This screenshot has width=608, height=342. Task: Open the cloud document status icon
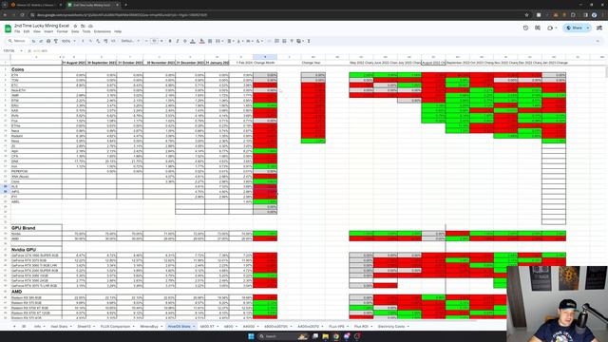click(90, 26)
